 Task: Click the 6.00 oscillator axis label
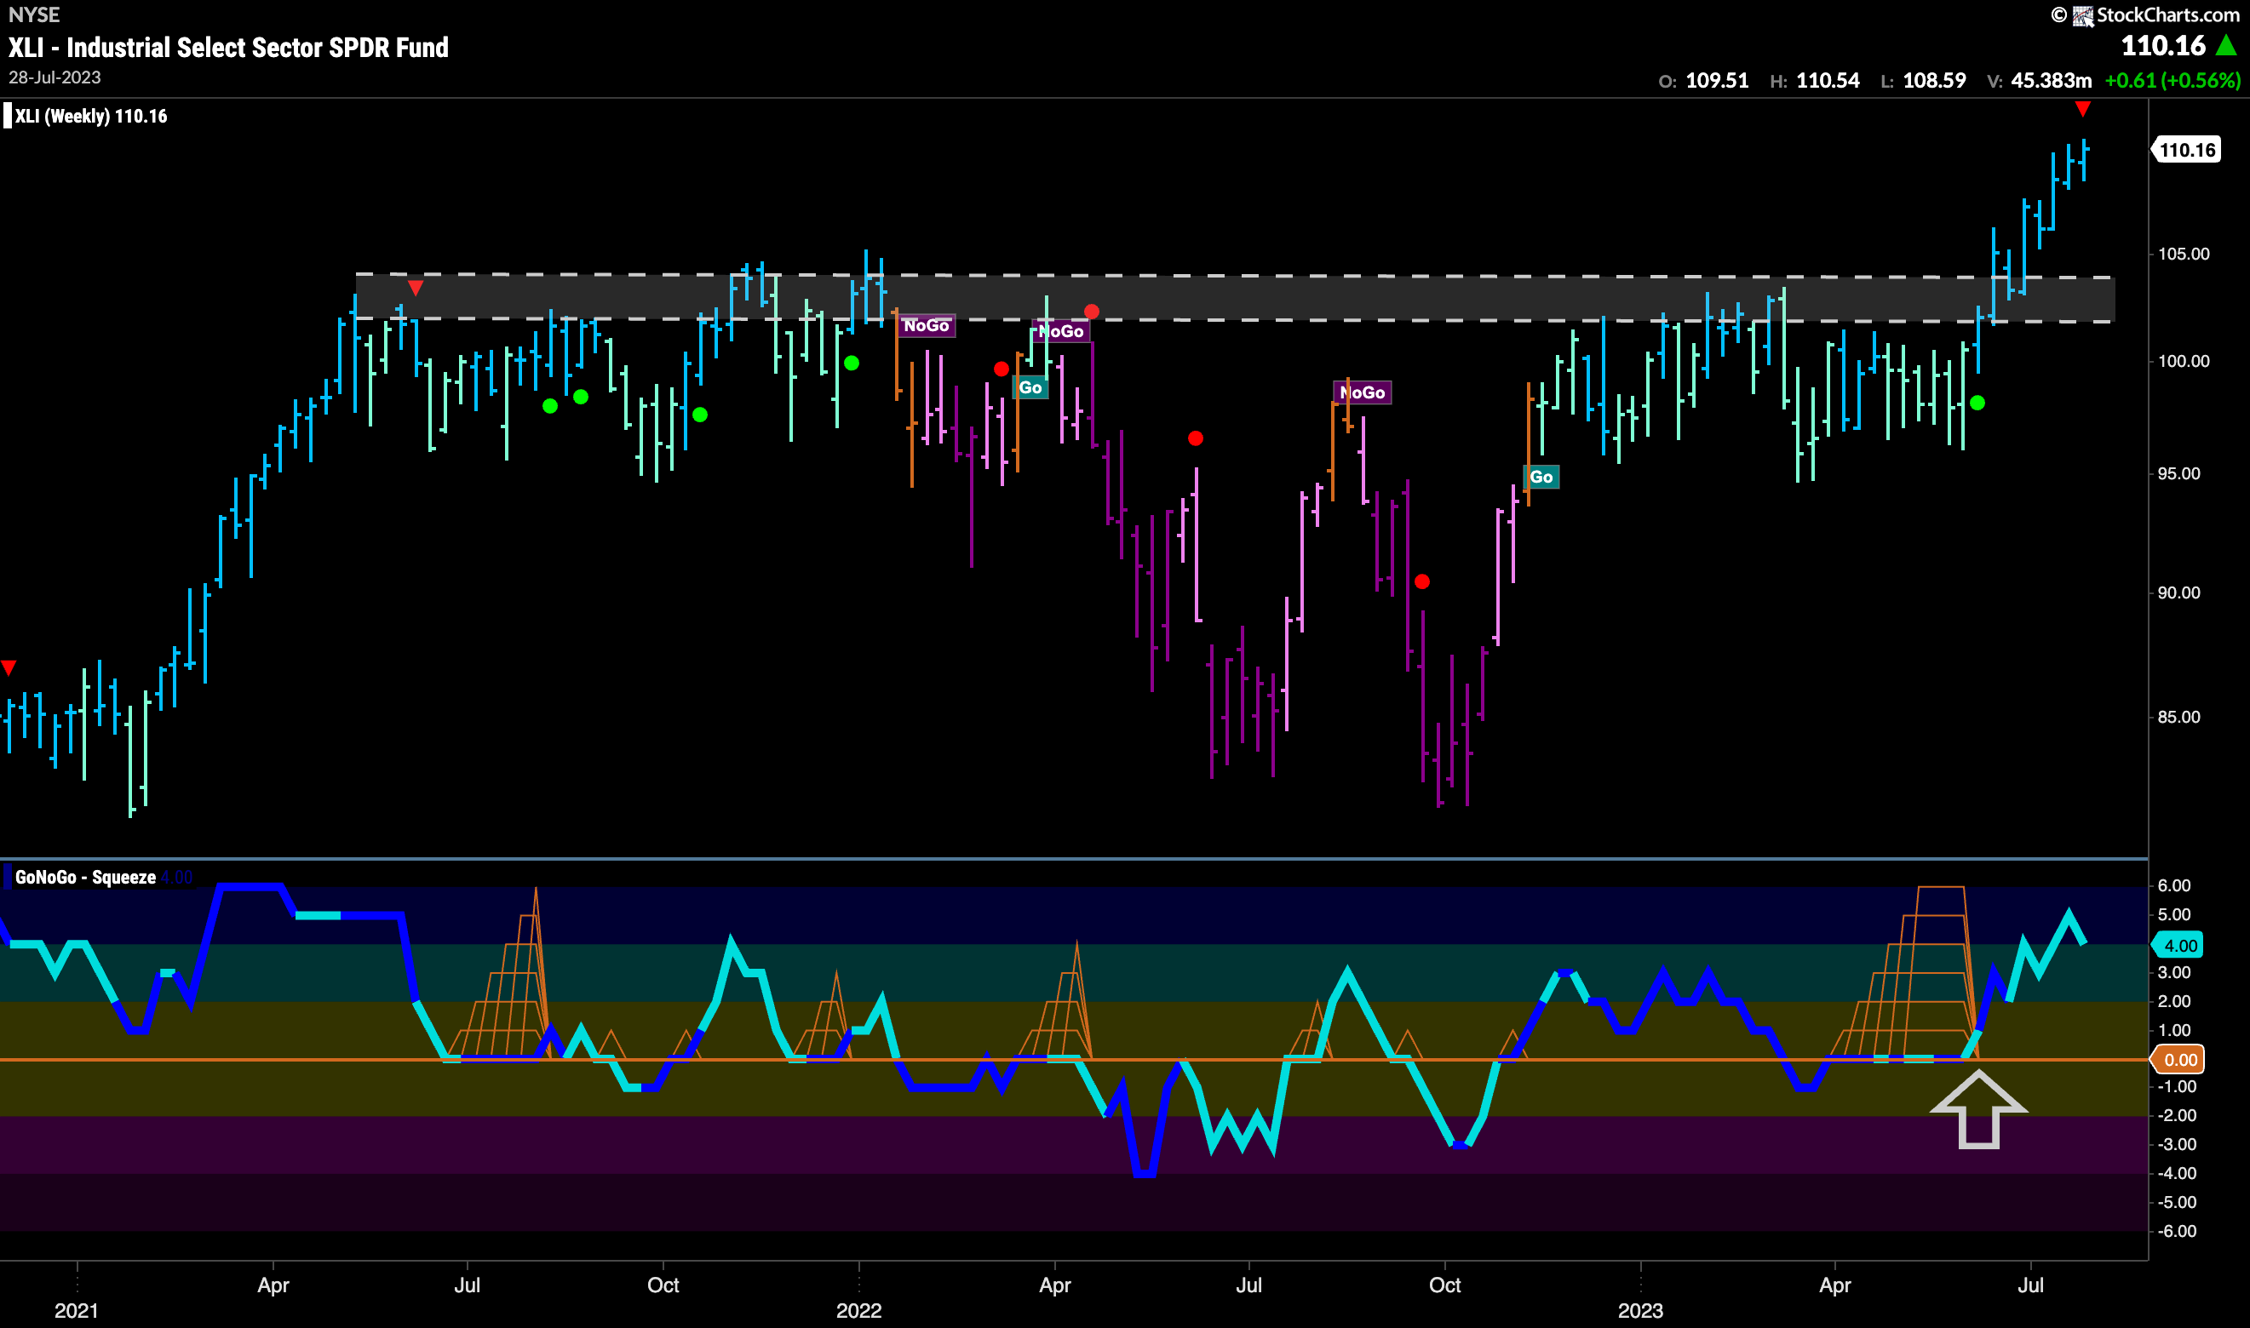pos(2174,886)
